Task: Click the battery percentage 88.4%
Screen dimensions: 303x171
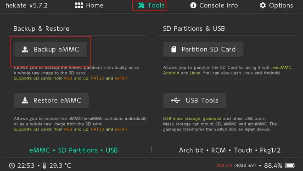Action: pos(273,165)
